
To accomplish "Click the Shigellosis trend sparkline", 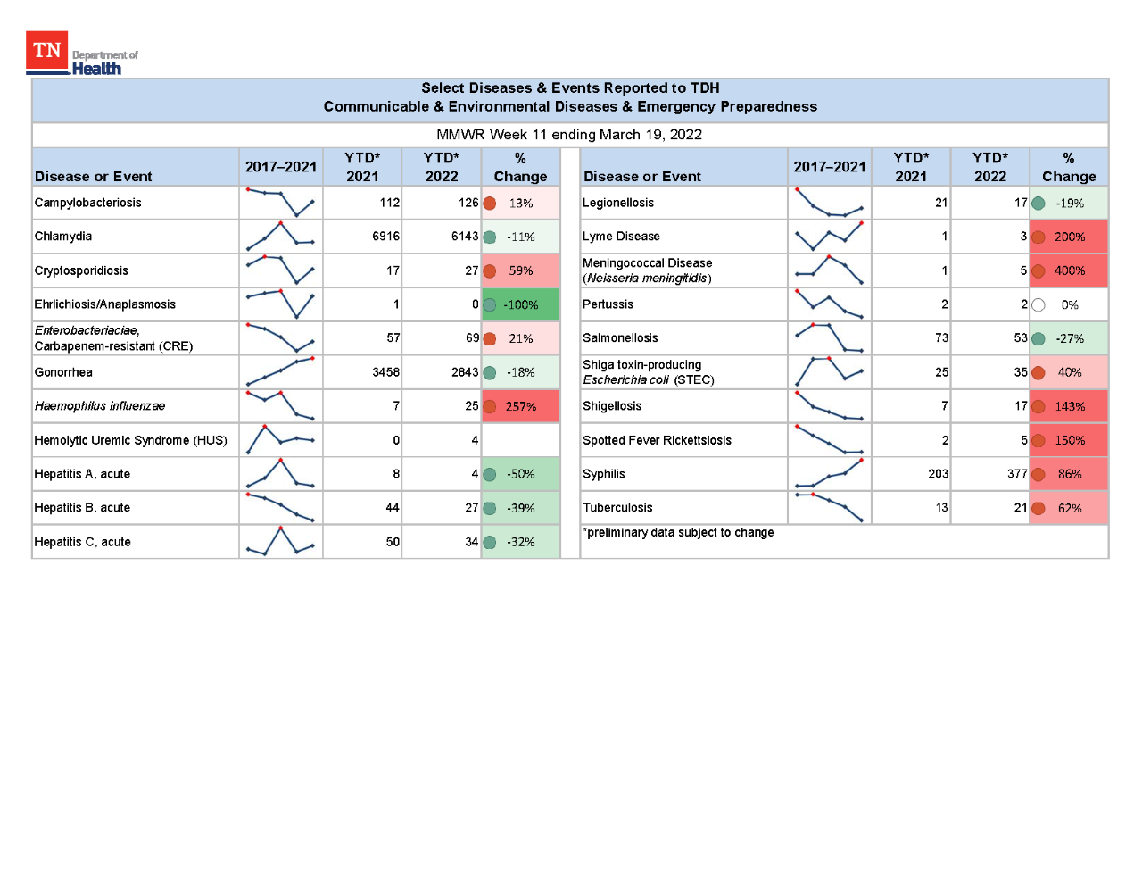I will [829, 405].
